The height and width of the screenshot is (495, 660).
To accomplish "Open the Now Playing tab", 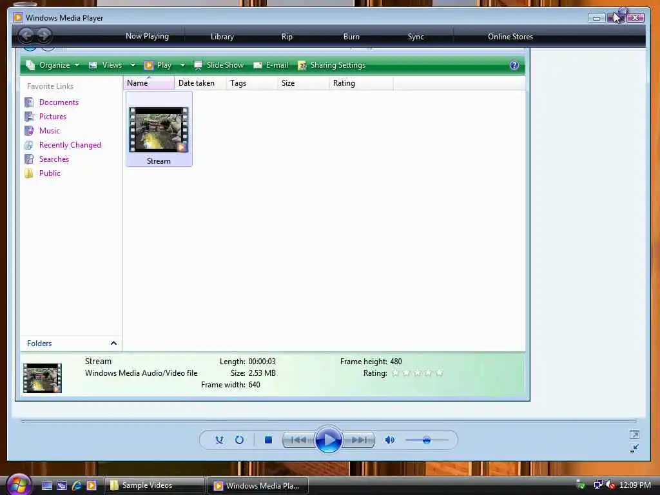I will coord(147,36).
